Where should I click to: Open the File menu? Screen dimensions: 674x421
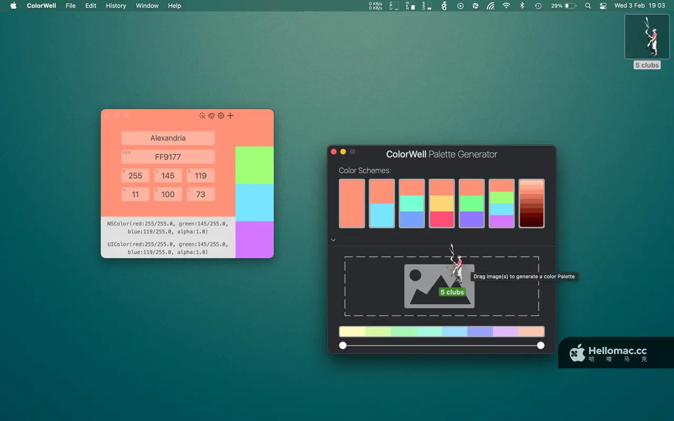pyautogui.click(x=71, y=6)
